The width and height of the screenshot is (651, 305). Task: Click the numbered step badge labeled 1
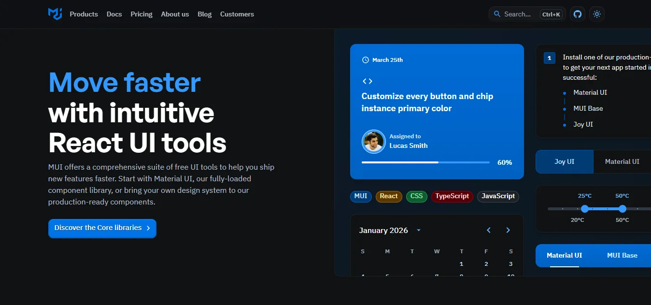(x=549, y=58)
